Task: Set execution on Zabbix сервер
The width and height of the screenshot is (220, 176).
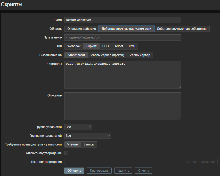Action: 140,55
